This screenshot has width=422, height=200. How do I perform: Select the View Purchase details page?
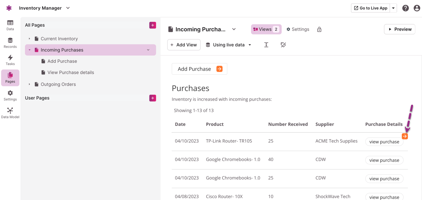tap(71, 72)
